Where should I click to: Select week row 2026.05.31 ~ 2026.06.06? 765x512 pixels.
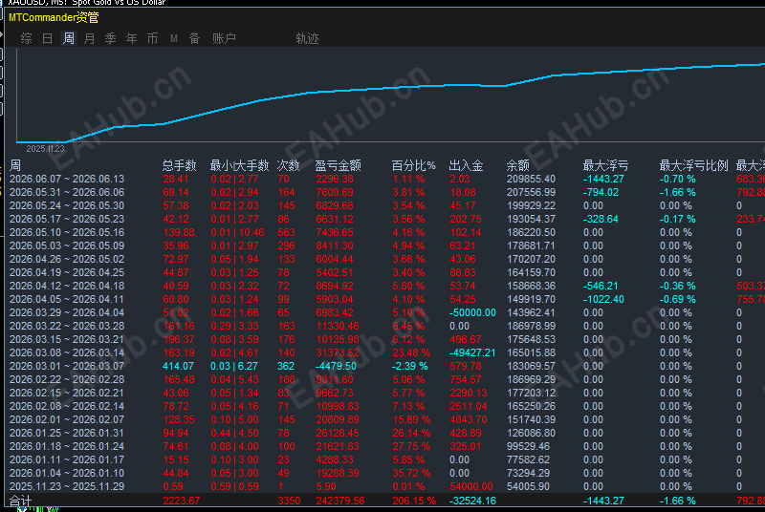[x=385, y=192]
